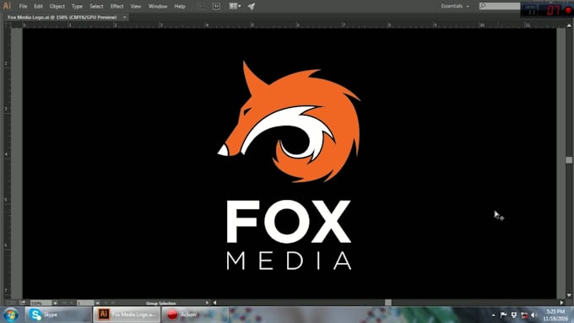The image size is (574, 323).
Task: Click Illustrator Fox Media Logo taskbar button
Action: click(127, 315)
